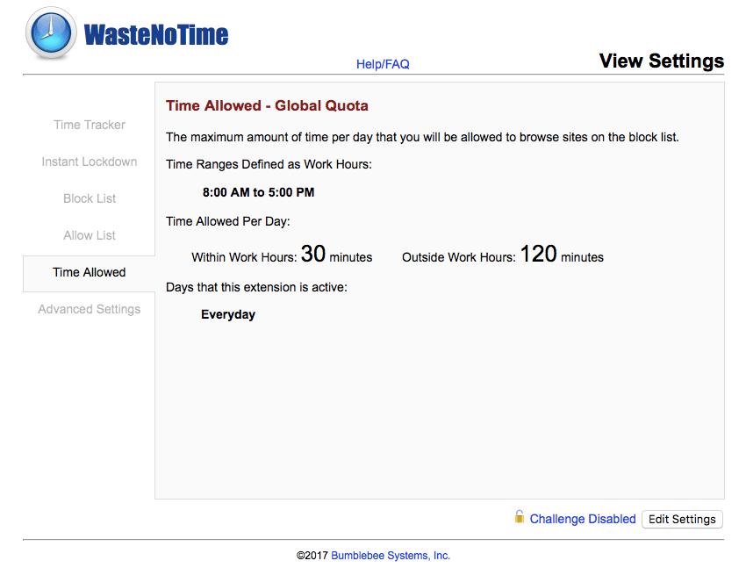The width and height of the screenshot is (746, 568).
Task: Click the Time Allowed - Global Quota heading
Action: (x=267, y=105)
